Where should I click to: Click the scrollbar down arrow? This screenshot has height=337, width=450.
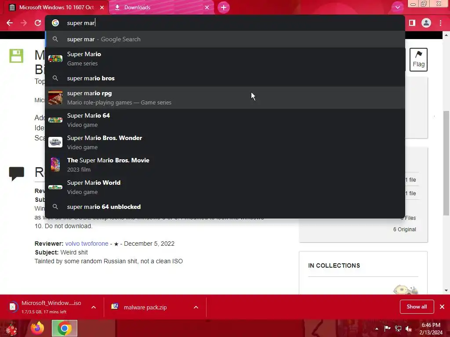(446, 290)
